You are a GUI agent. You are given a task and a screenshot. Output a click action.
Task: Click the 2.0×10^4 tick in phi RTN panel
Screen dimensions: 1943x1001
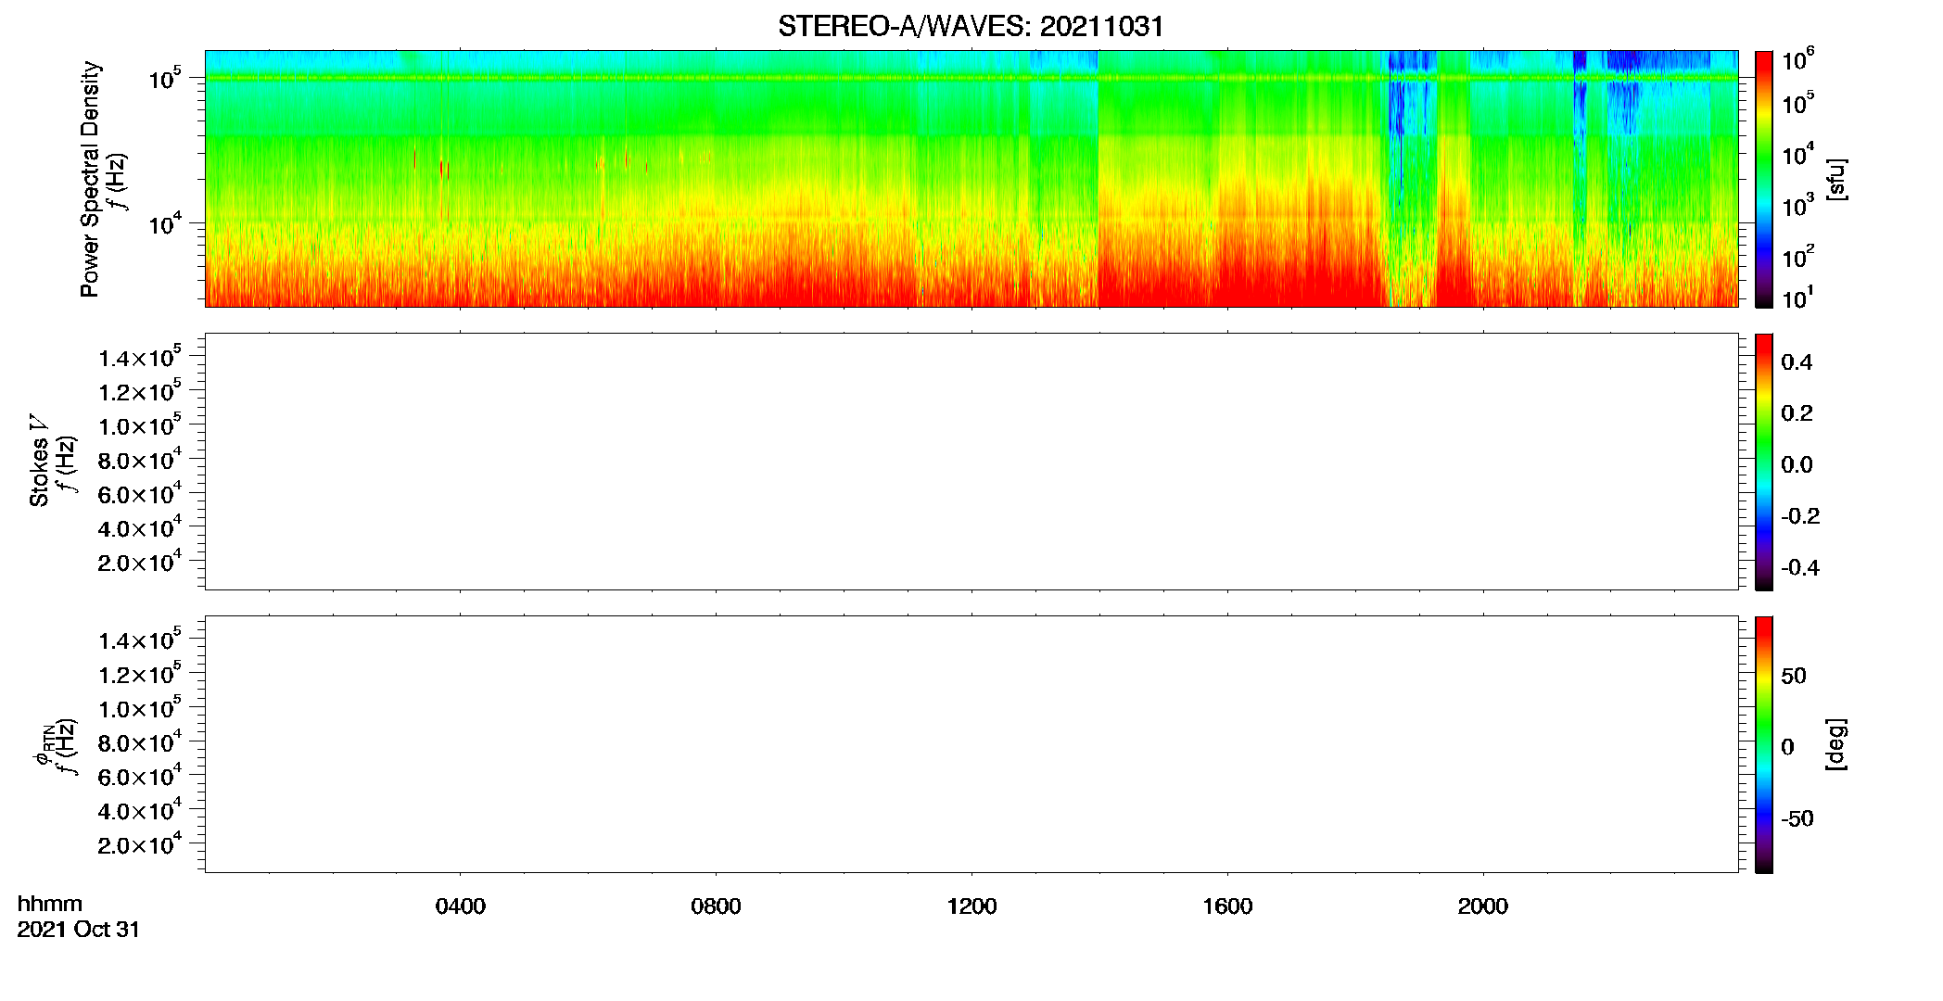click(x=140, y=843)
